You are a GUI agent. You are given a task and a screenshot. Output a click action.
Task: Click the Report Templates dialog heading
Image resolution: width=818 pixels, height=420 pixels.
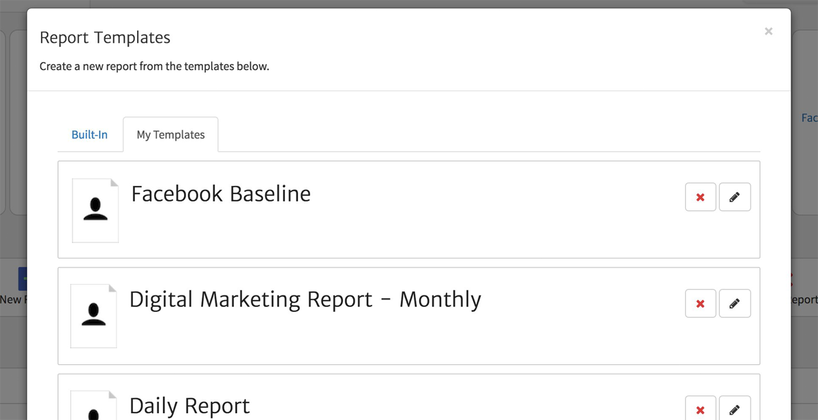tap(105, 37)
